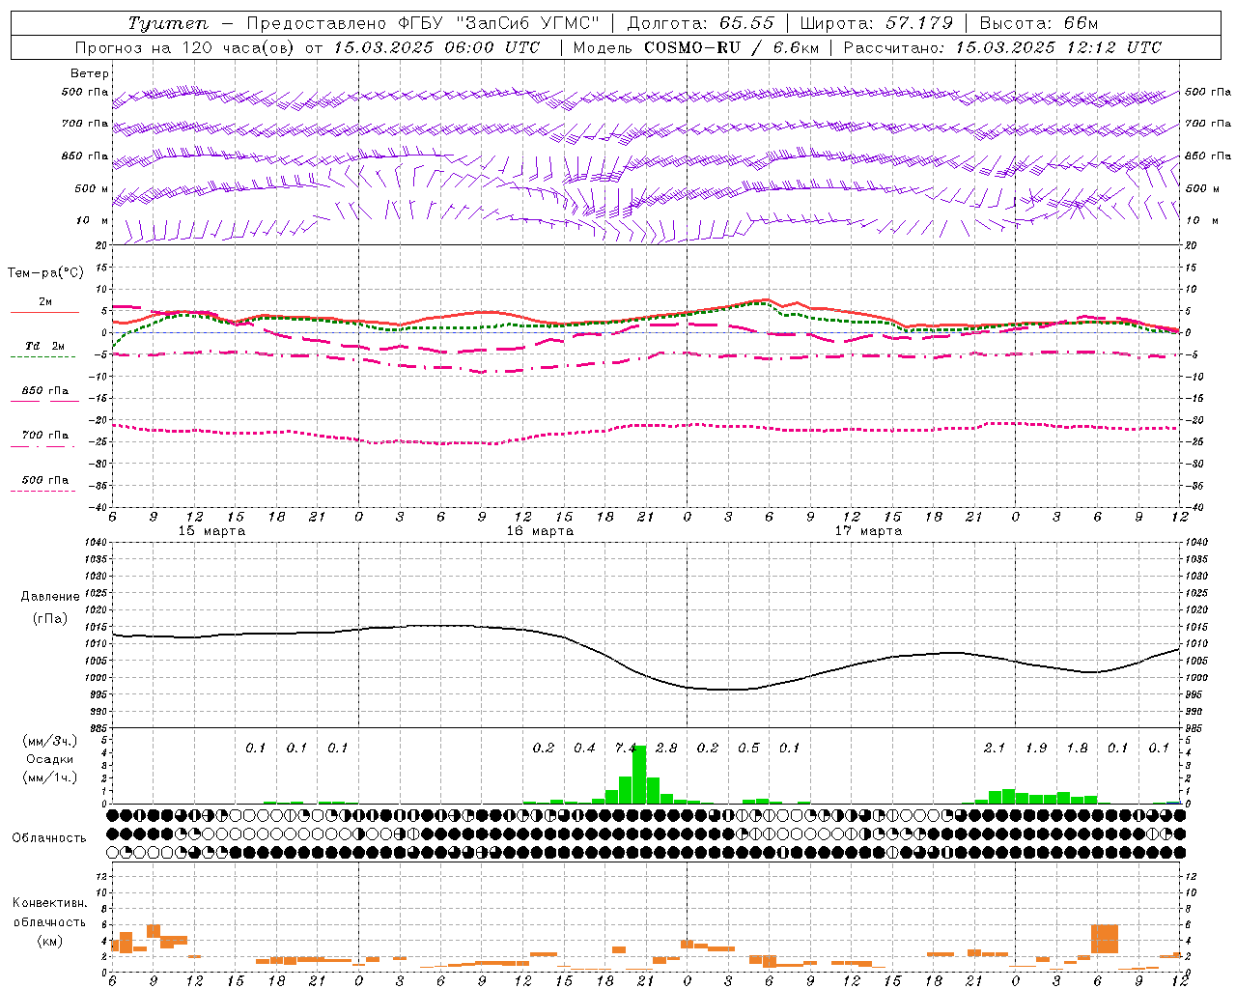Click the forecast start time "15.03.2025 06:00 UTC"
The width and height of the screenshot is (1236, 989).
point(436,47)
